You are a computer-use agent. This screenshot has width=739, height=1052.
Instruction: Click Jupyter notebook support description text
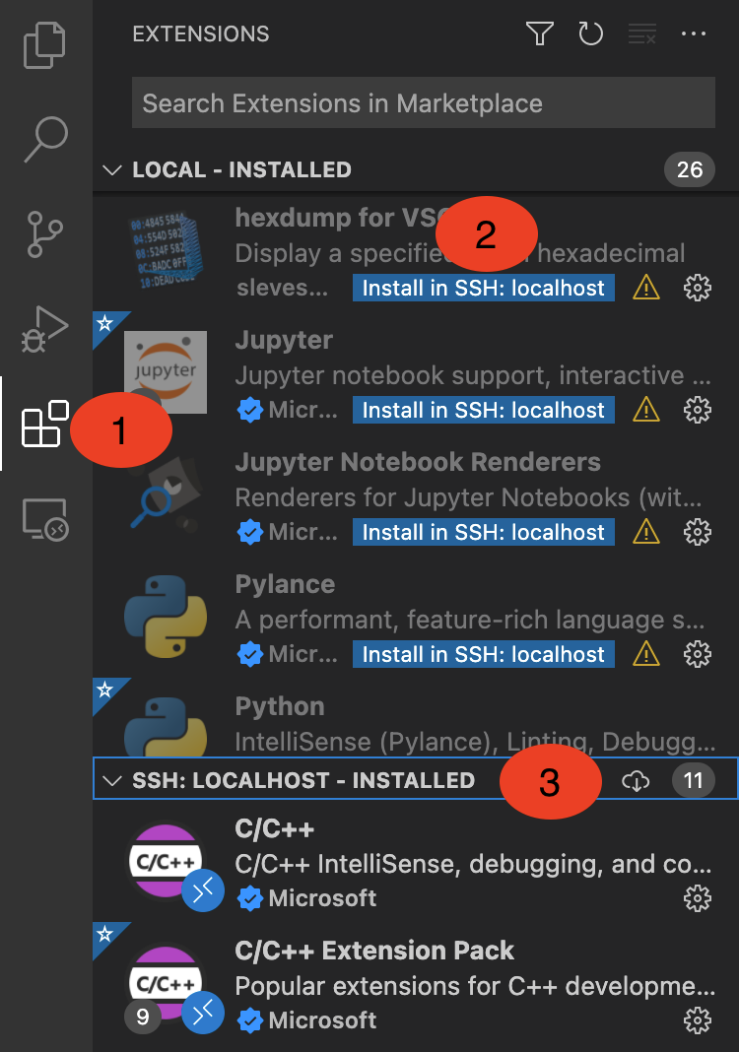[473, 375]
